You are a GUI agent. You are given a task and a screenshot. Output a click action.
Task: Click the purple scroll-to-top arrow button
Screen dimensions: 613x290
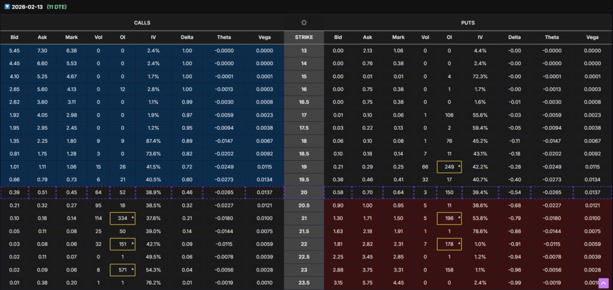[603, 283]
